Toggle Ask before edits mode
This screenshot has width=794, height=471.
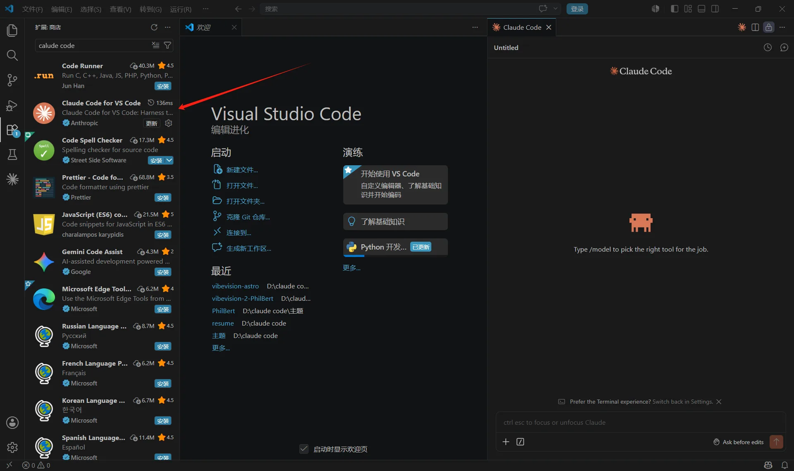pos(739,442)
